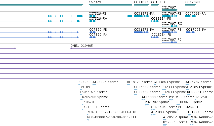The image size is (214, 126).
Task: Select the CG17097 gene bar
Action: click(170, 10)
